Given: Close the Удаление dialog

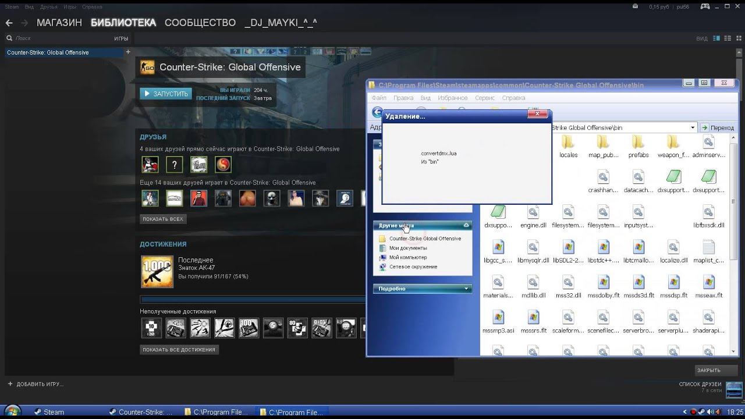Looking at the screenshot, I should click(x=538, y=114).
